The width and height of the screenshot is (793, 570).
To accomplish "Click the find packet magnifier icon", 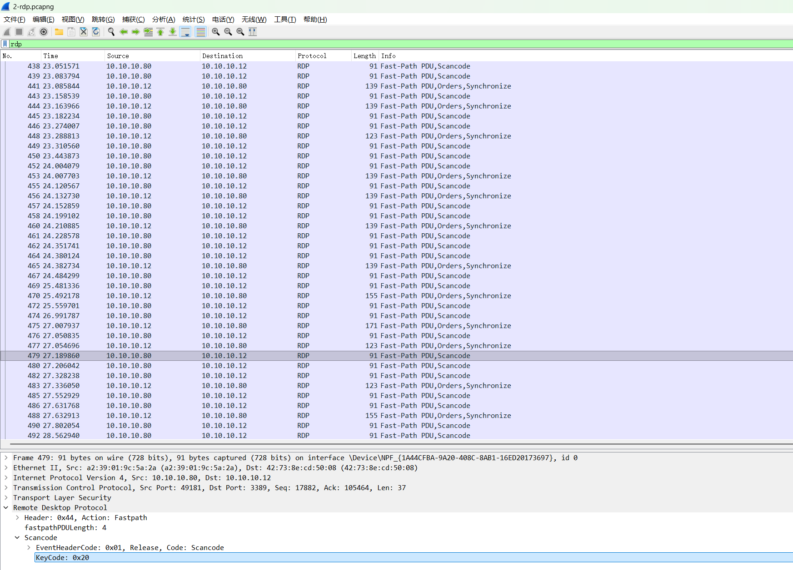I will tap(111, 32).
